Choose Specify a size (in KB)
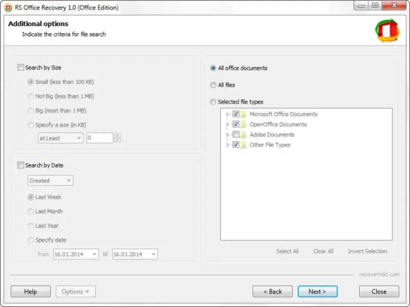Screen dimensions: 410x307 click(31, 125)
